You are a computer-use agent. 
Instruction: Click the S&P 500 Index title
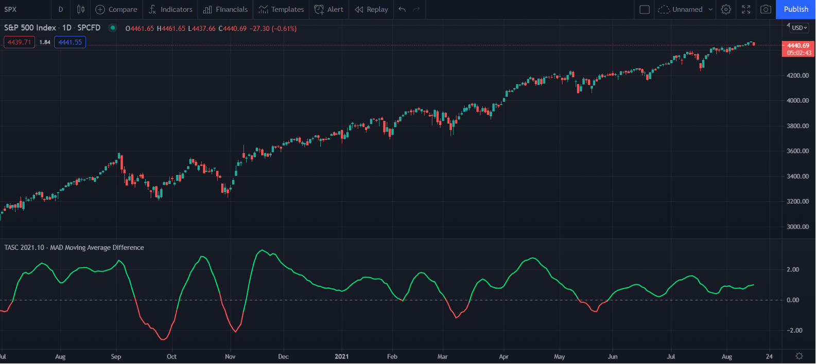[30, 28]
